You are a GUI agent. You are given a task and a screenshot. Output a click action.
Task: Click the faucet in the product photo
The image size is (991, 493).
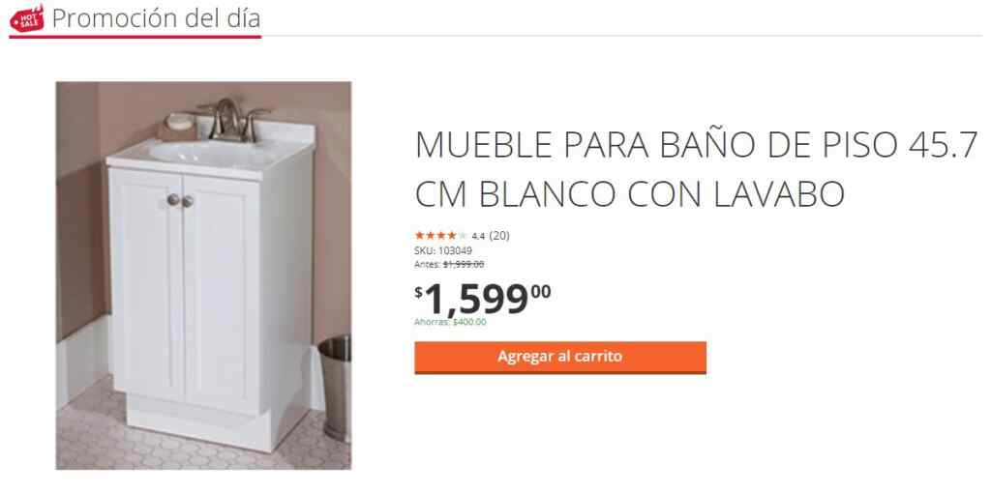click(x=232, y=119)
